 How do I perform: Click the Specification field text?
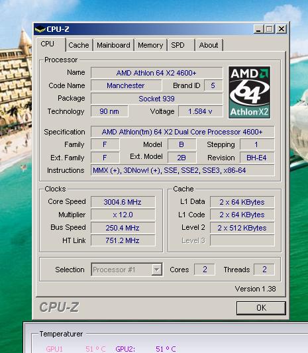[x=182, y=132]
